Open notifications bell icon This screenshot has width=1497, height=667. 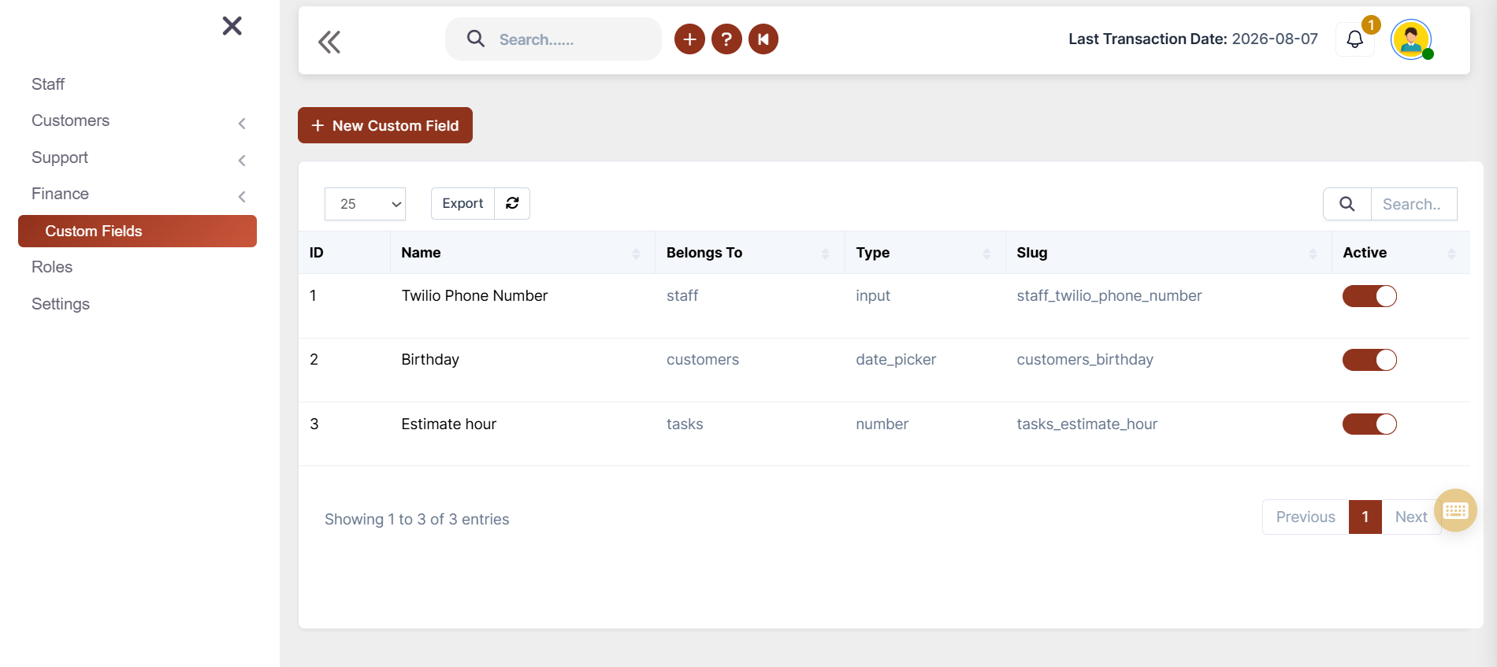pyautogui.click(x=1355, y=39)
